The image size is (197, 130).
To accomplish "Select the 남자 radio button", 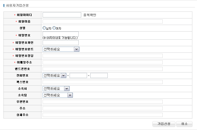I will tap(44, 28).
